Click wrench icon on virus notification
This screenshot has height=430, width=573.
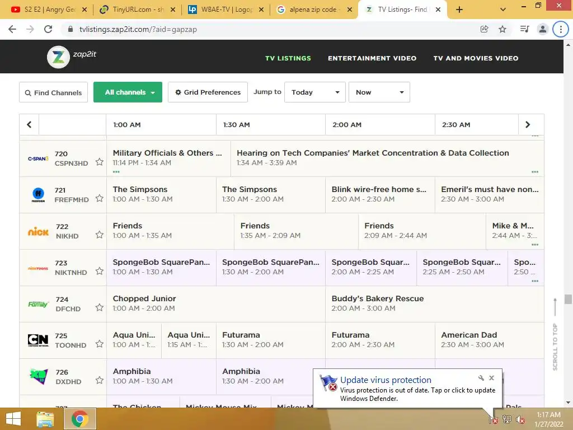point(481,378)
